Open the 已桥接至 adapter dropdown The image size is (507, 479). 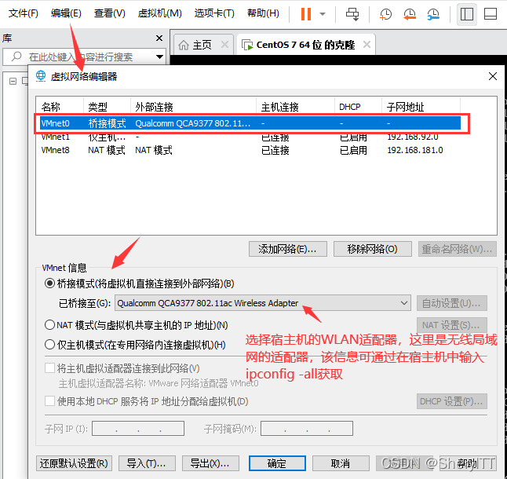click(x=263, y=303)
